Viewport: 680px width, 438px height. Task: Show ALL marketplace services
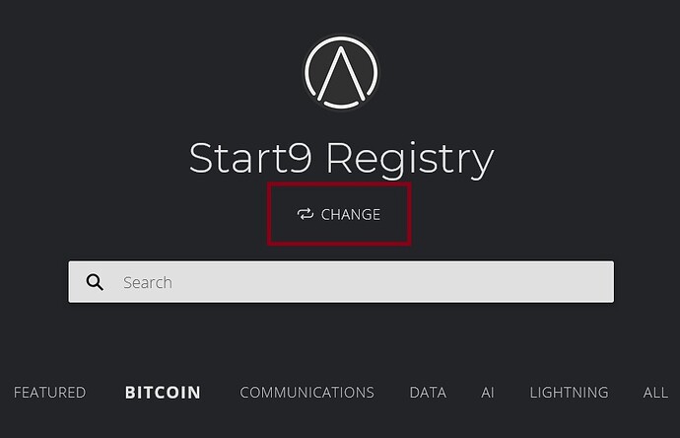(655, 393)
